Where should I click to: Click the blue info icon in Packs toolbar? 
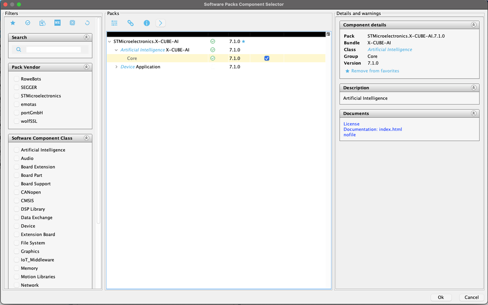click(147, 23)
